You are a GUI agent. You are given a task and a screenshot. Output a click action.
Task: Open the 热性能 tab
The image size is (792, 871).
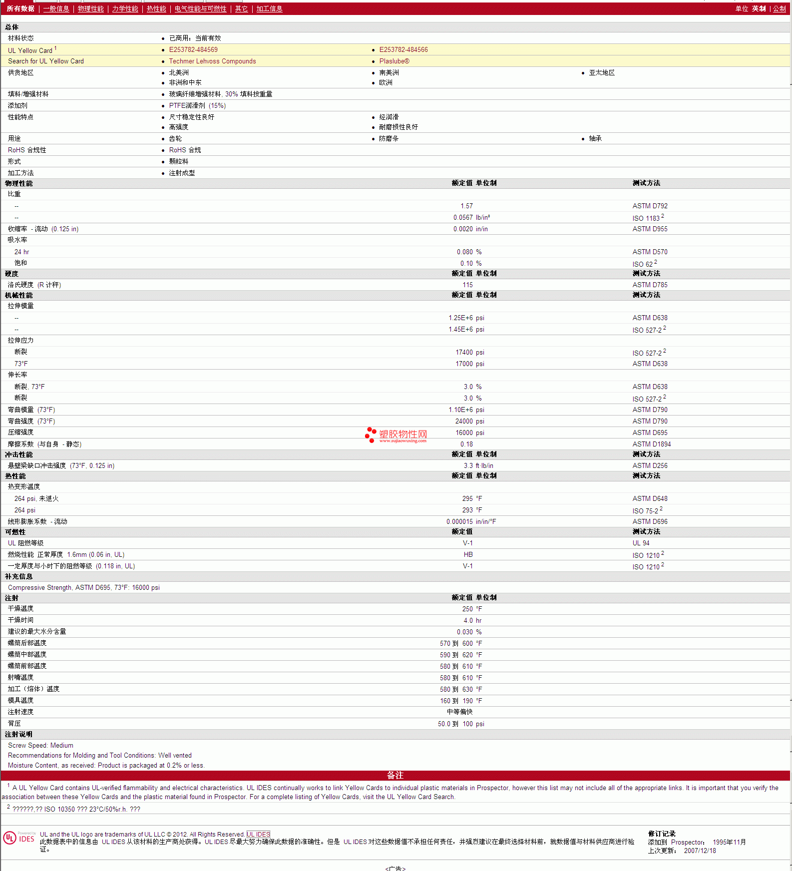[x=156, y=8]
